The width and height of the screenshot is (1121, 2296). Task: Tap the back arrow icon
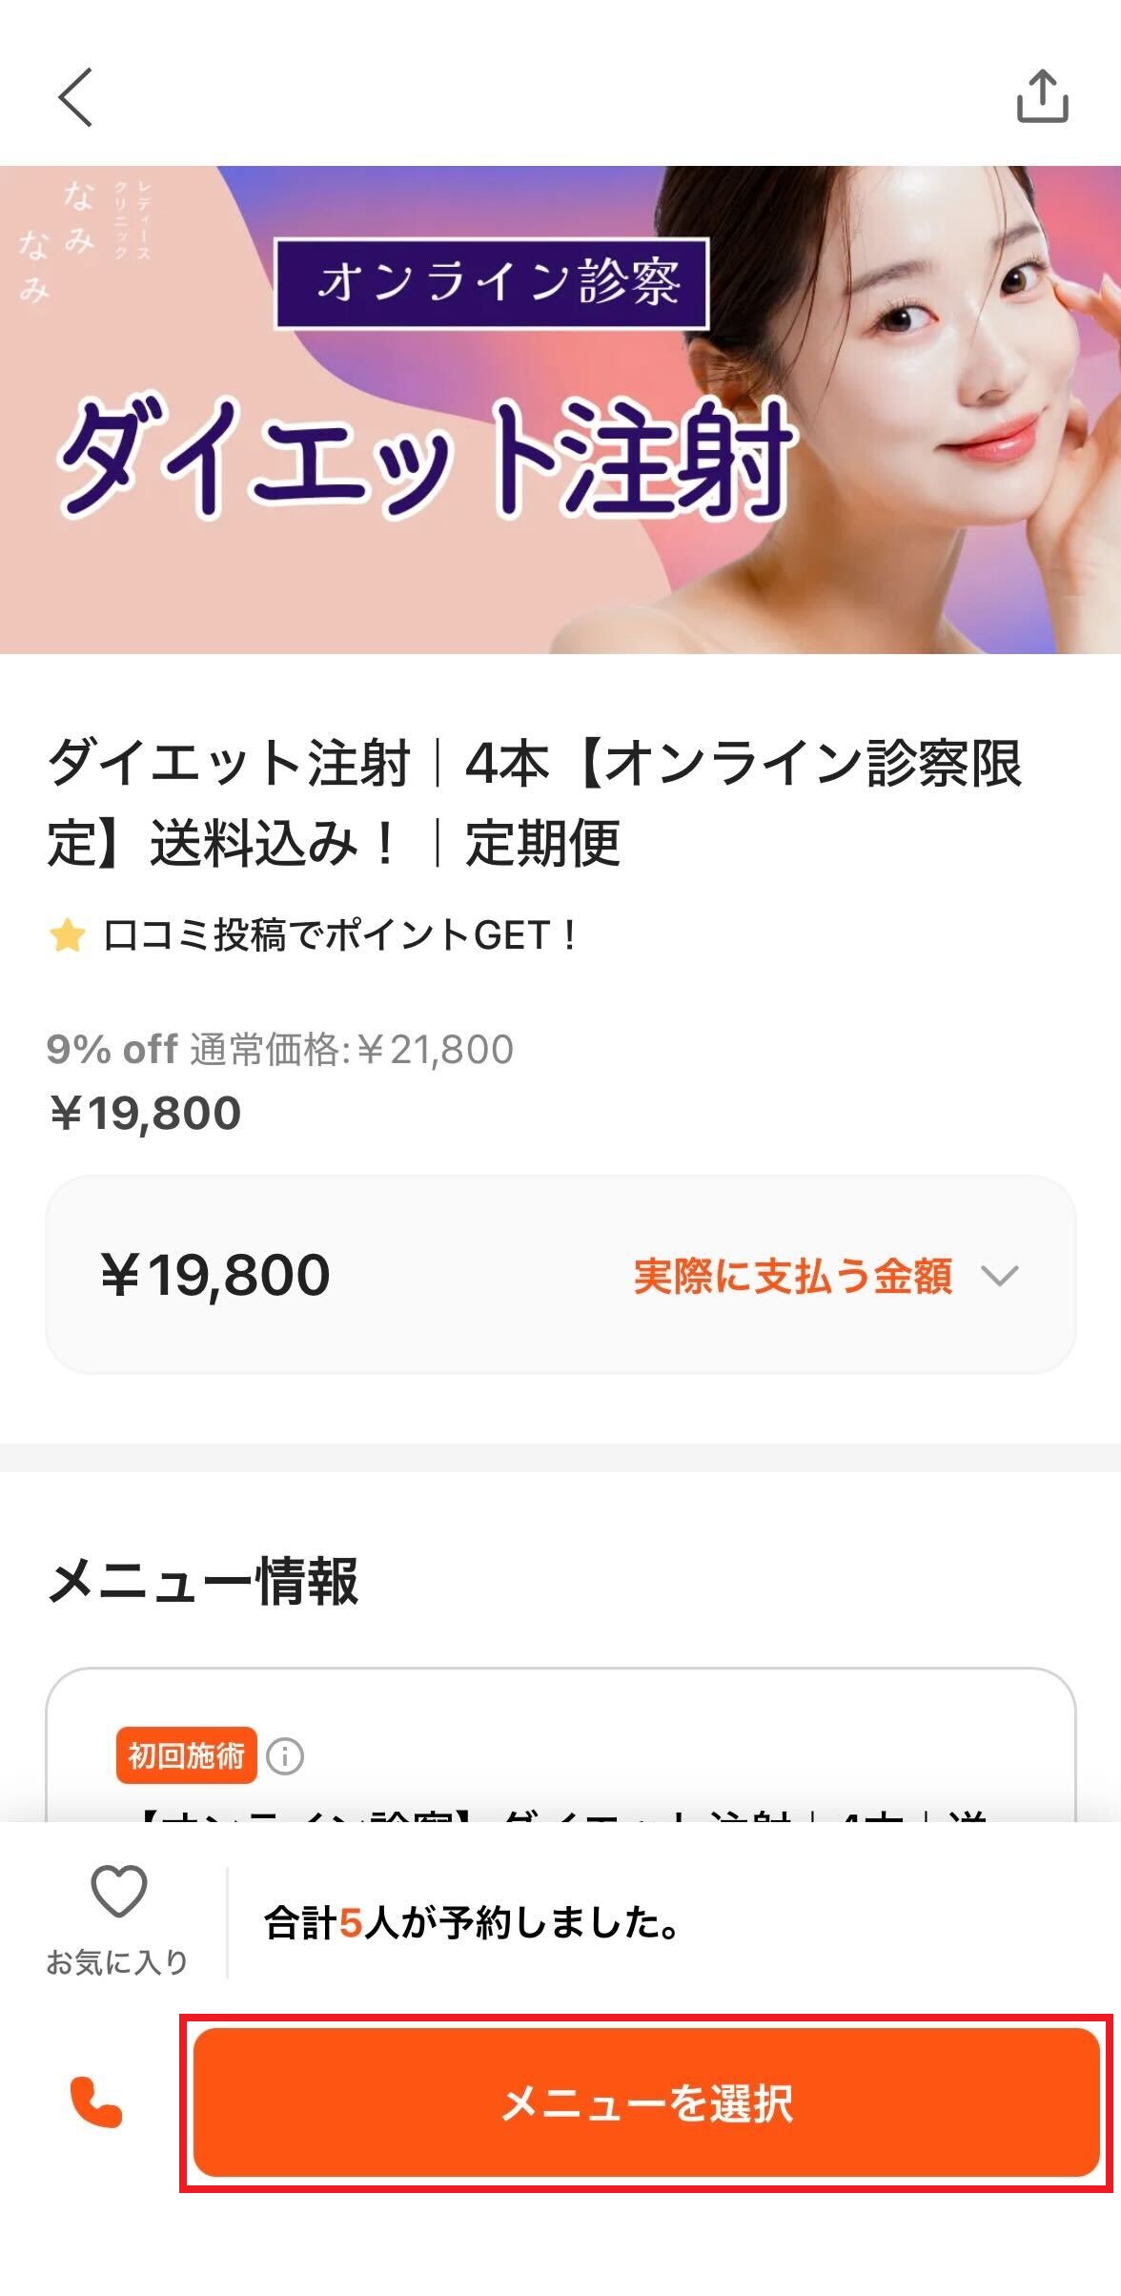[75, 97]
